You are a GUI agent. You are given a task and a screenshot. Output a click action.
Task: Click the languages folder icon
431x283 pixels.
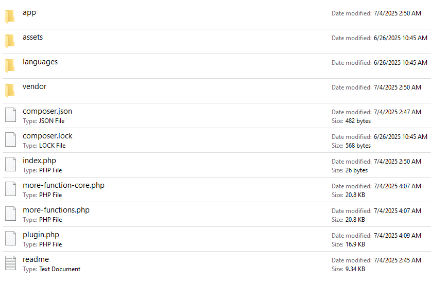10,66
